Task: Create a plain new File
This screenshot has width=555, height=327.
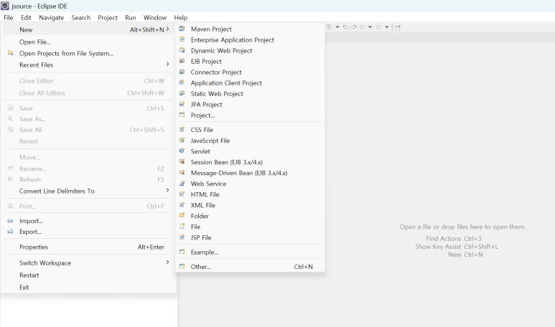Action: 250,227
